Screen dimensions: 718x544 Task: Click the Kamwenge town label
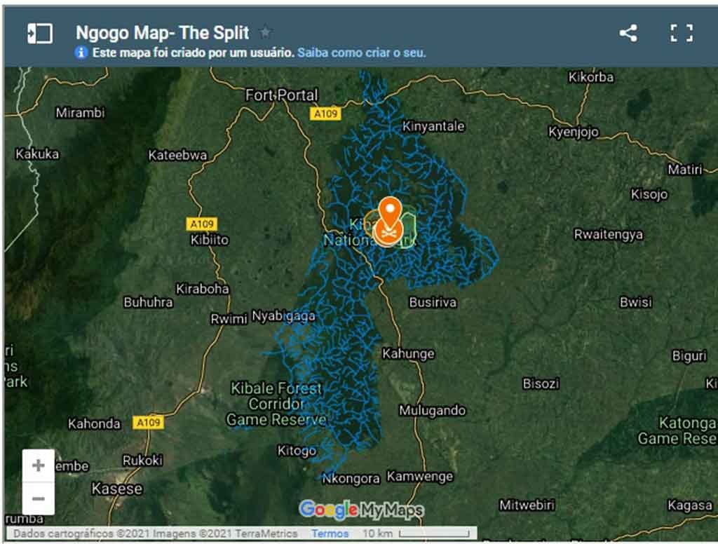coord(420,477)
